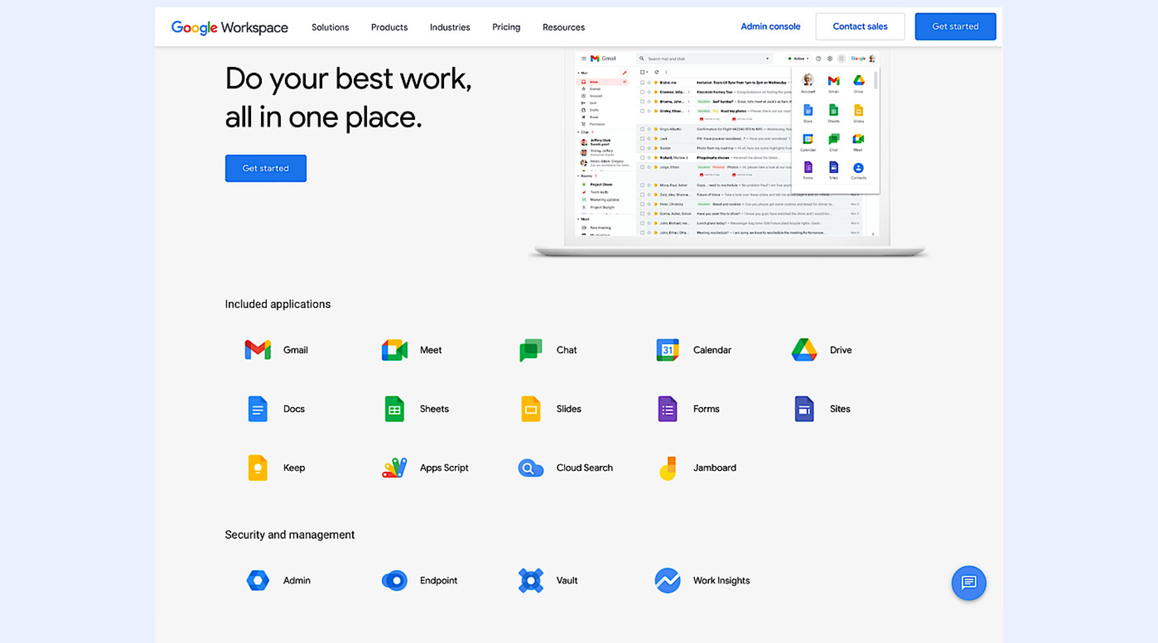Click the Google Workspace logo
Image resolution: width=1158 pixels, height=643 pixels.
coord(229,27)
